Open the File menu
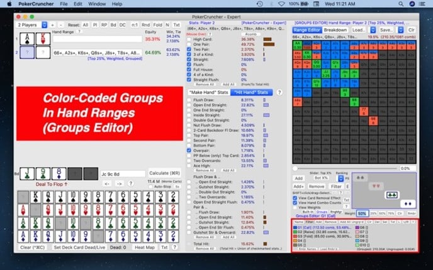 coord(64,4)
